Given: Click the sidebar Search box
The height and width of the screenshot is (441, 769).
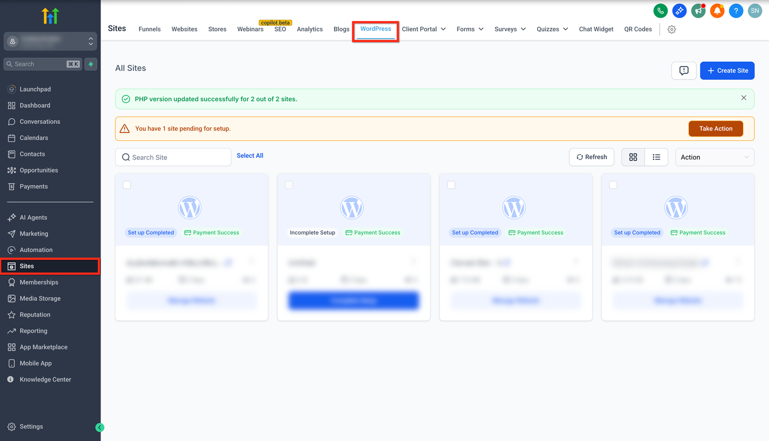Looking at the screenshot, I should pyautogui.click(x=43, y=64).
